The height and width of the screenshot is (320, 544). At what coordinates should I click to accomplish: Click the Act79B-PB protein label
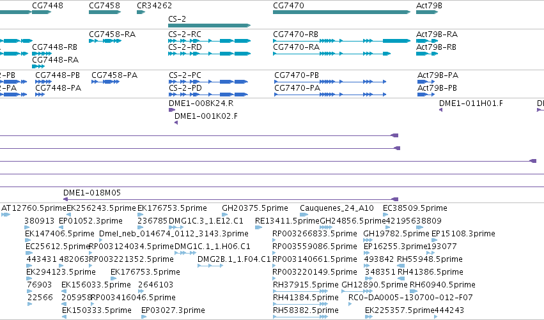click(x=437, y=88)
